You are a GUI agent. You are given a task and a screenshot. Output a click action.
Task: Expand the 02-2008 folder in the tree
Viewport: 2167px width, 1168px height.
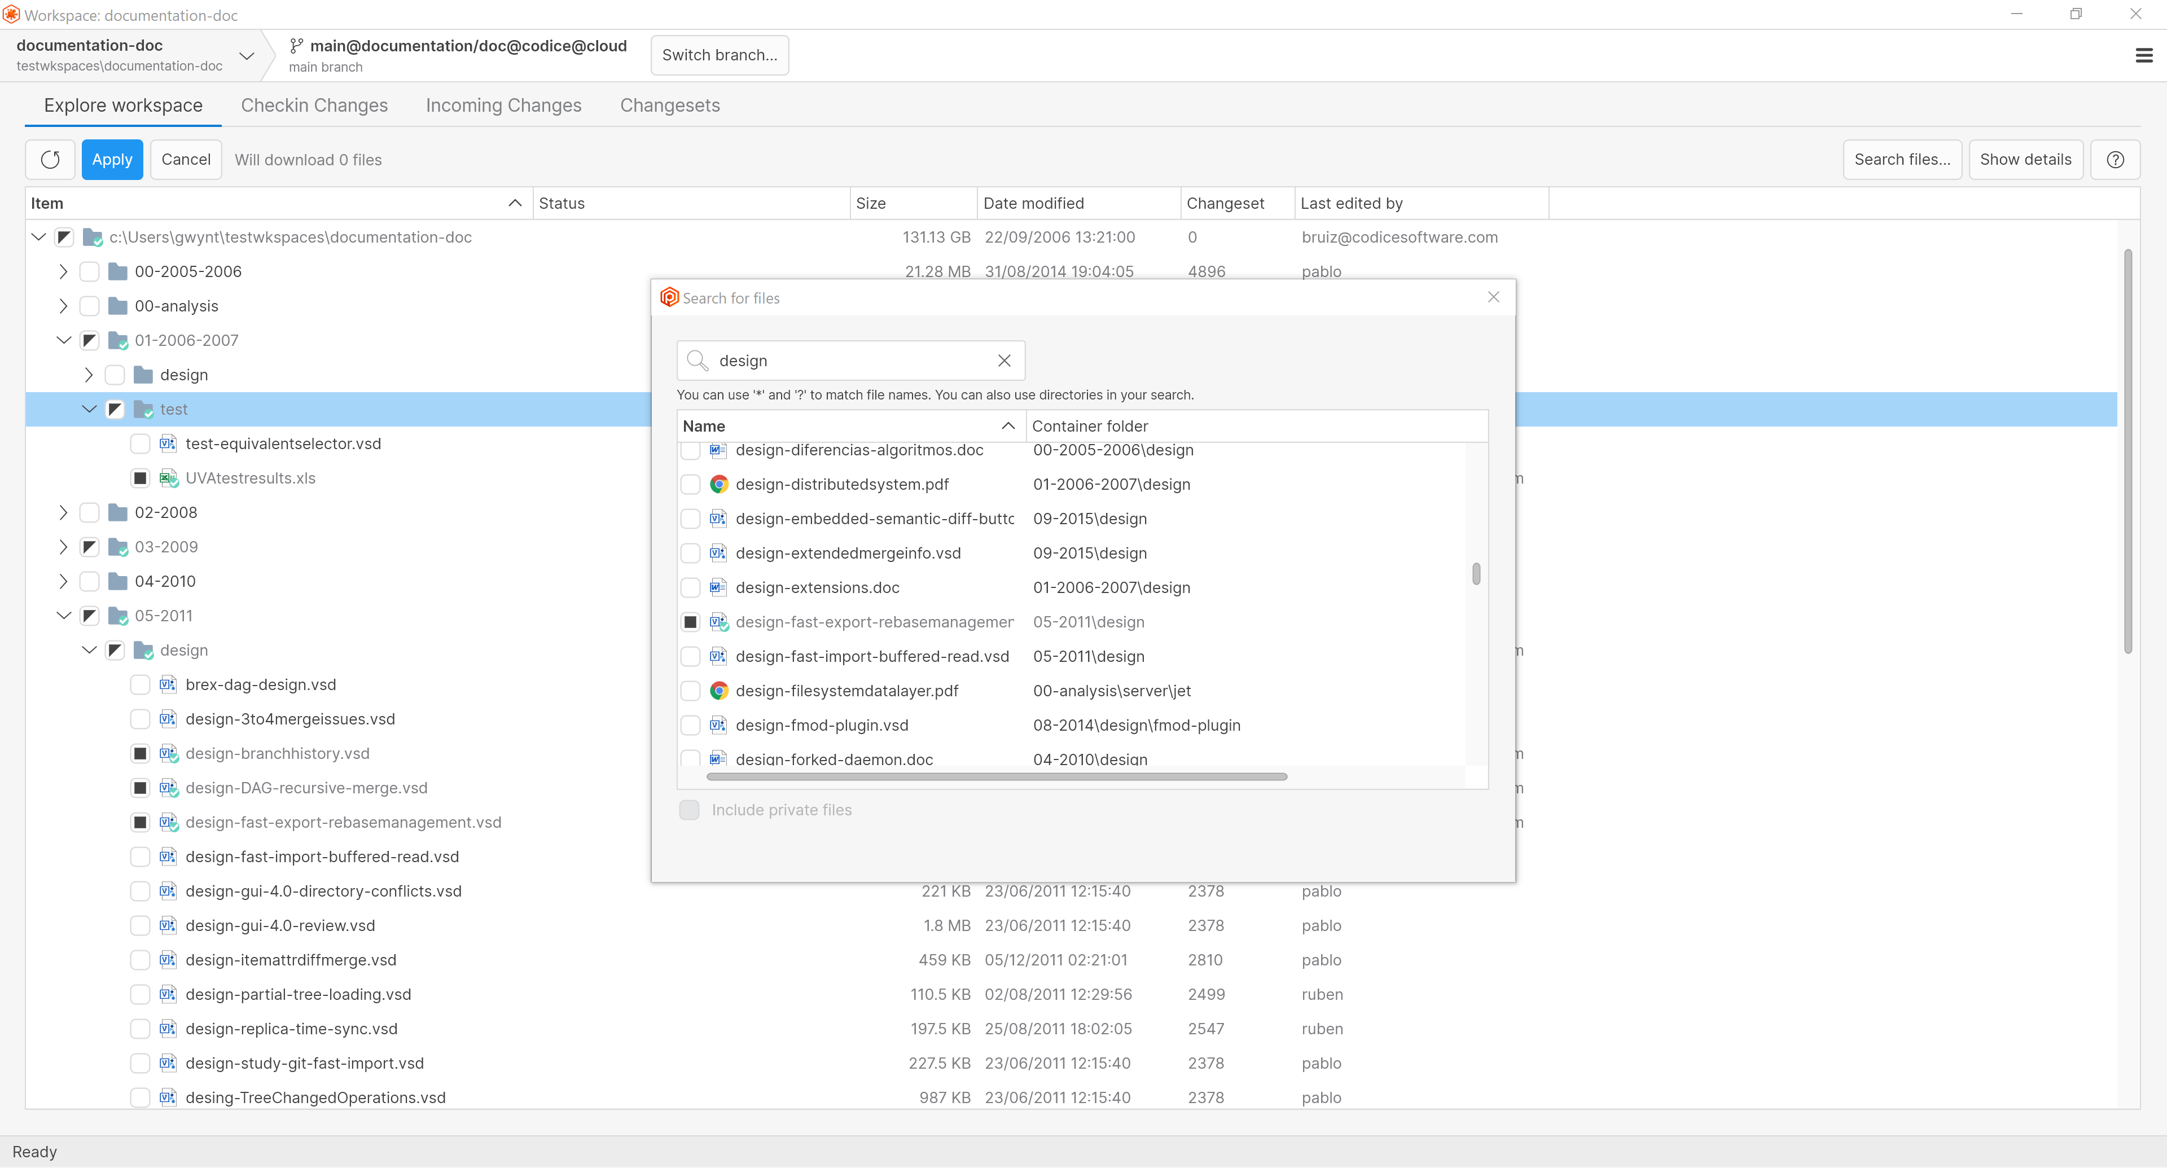[62, 512]
